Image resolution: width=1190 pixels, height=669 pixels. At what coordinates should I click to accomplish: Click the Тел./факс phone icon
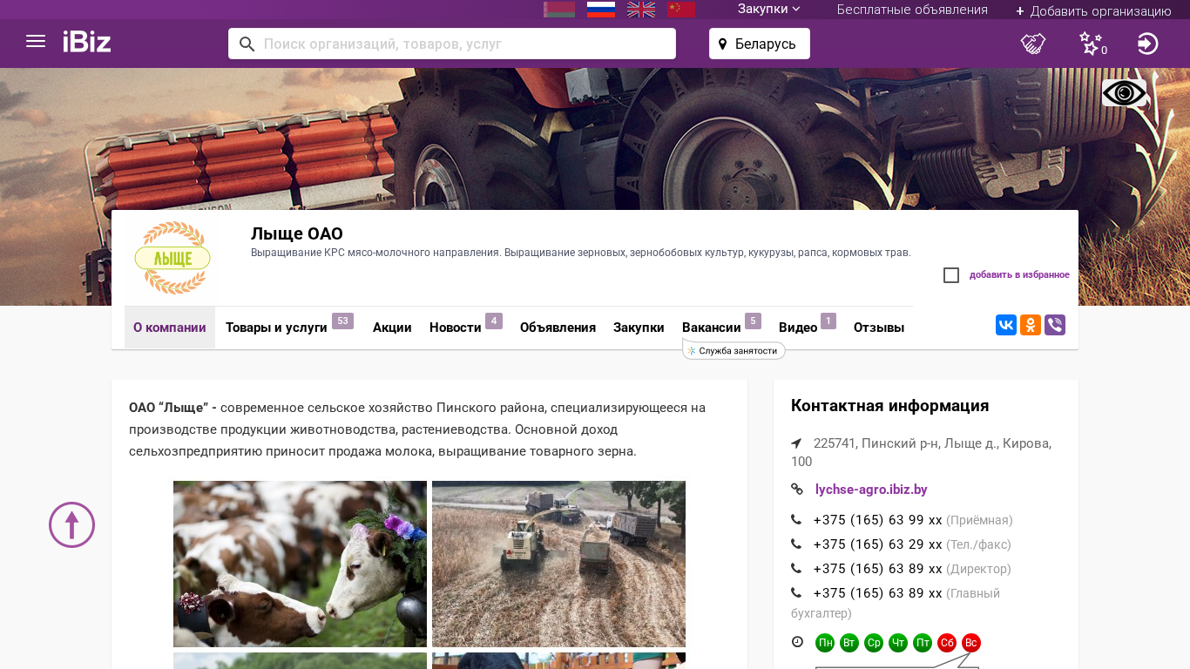(x=796, y=544)
